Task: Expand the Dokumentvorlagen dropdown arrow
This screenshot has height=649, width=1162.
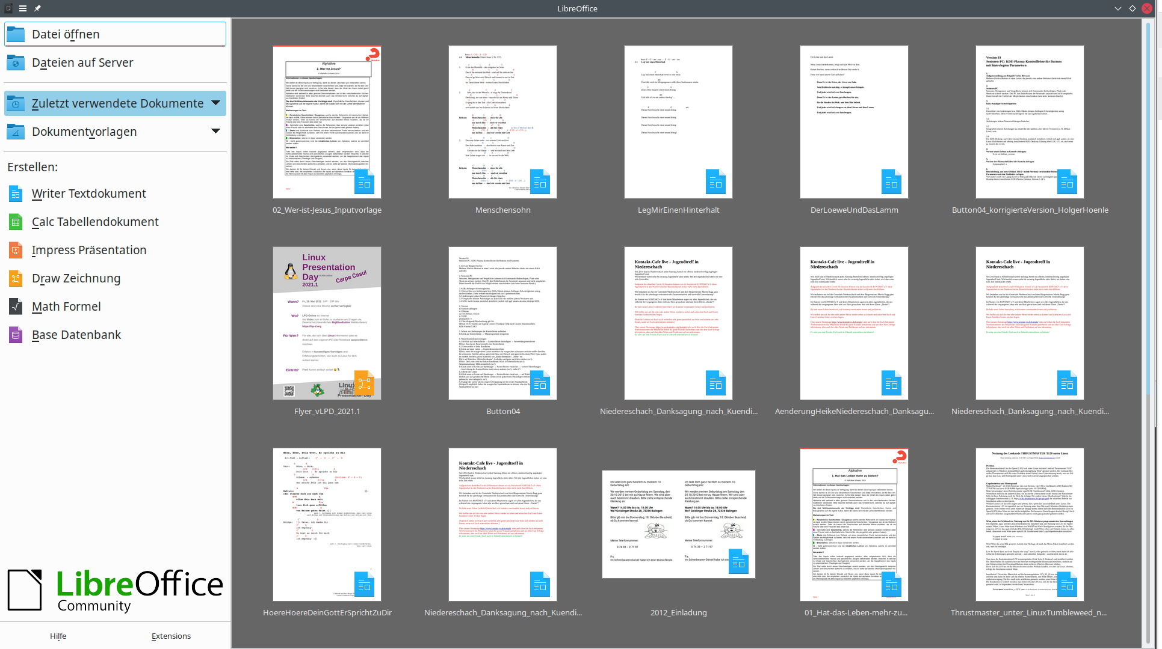Action: (x=215, y=131)
